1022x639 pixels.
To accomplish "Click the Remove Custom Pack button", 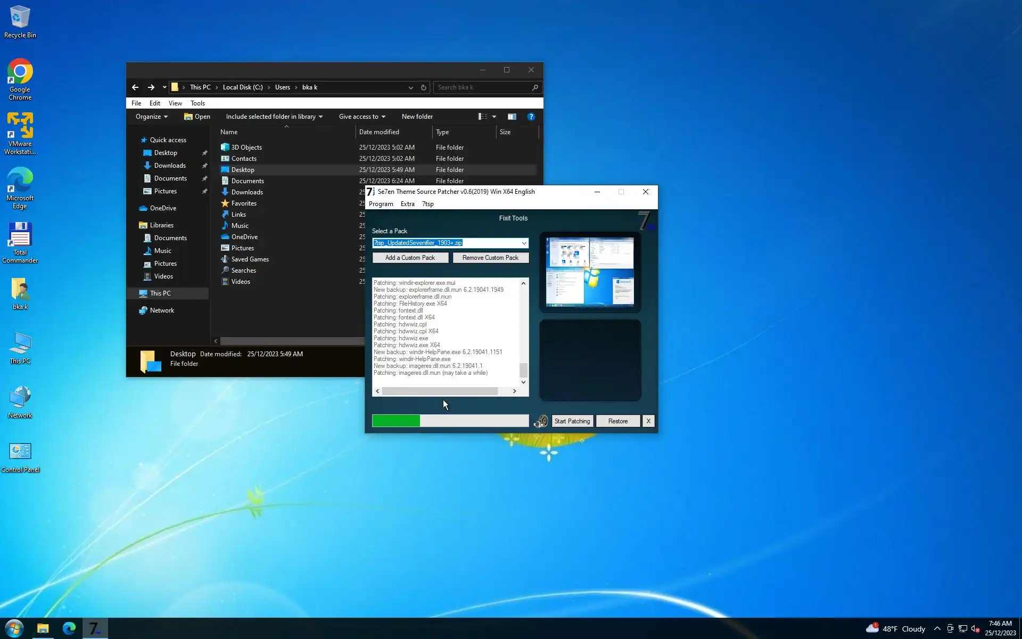I will [490, 258].
